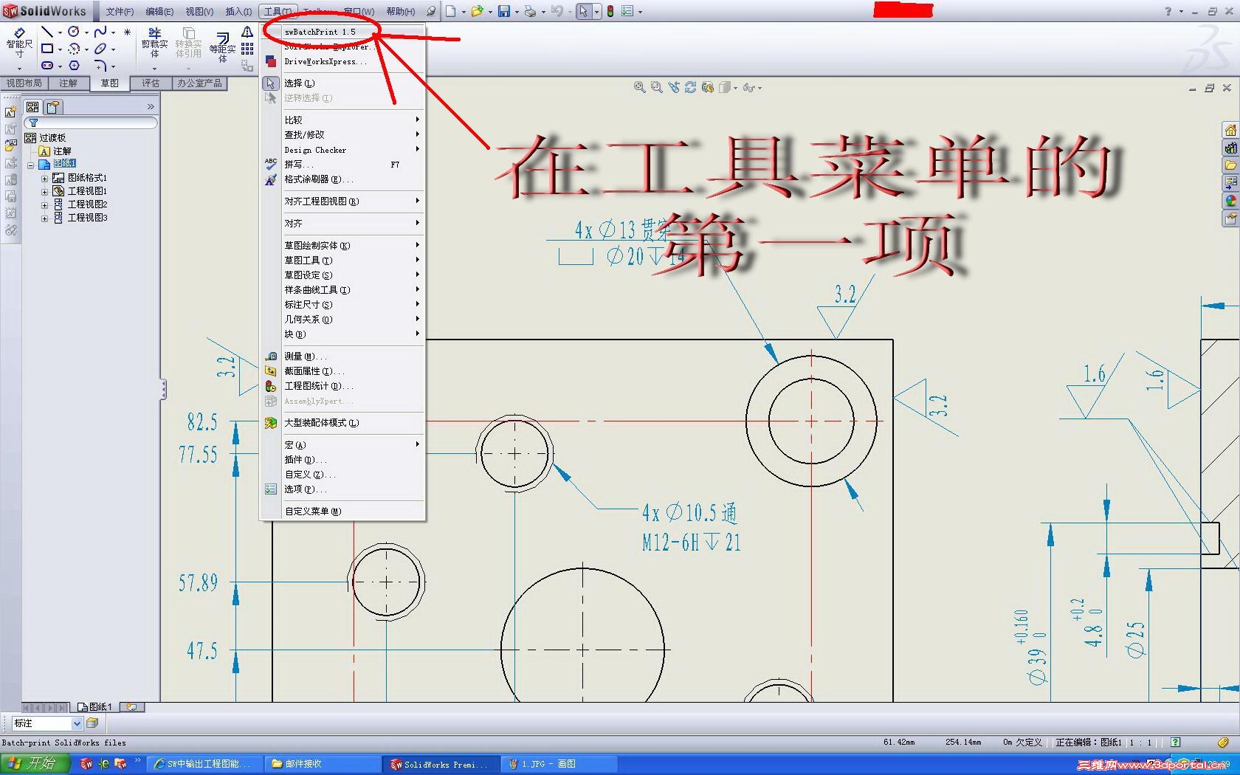Select the Corner Rectangle tool
Image resolution: width=1240 pixels, height=775 pixels.
(x=46, y=49)
